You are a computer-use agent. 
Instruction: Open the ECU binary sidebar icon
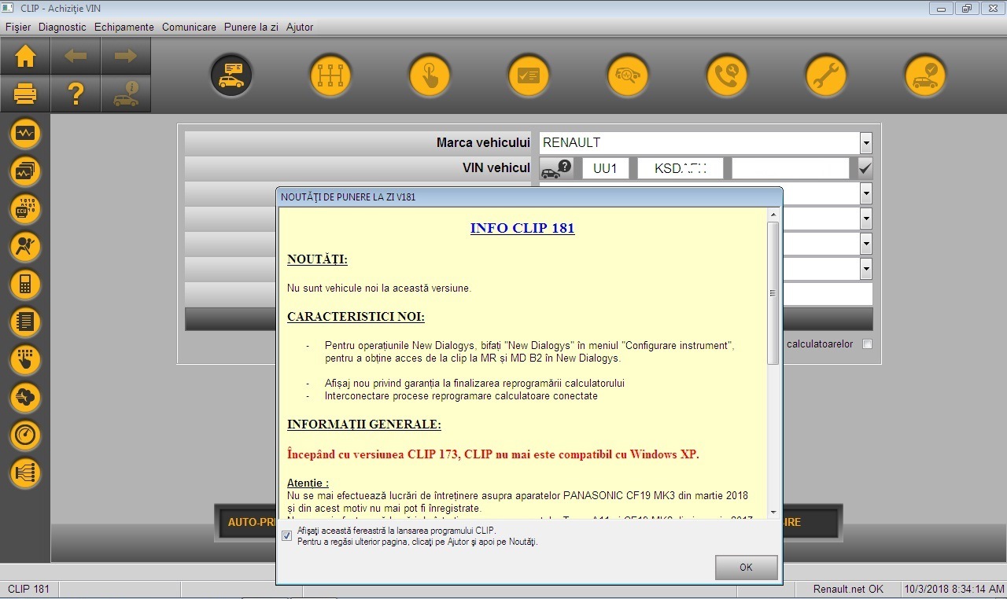click(x=25, y=209)
